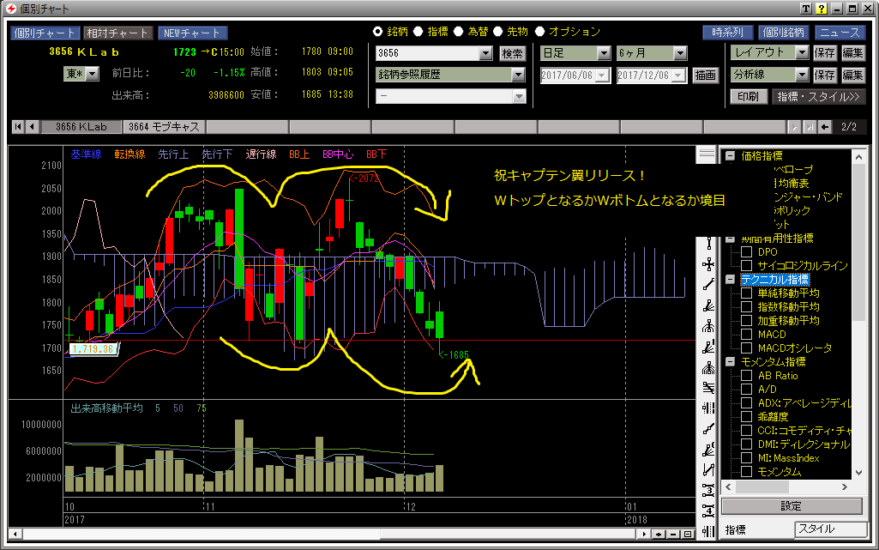Viewport: 879px width, 550px height.
Task: Check the AB Ratio checkbox
Action: click(747, 375)
